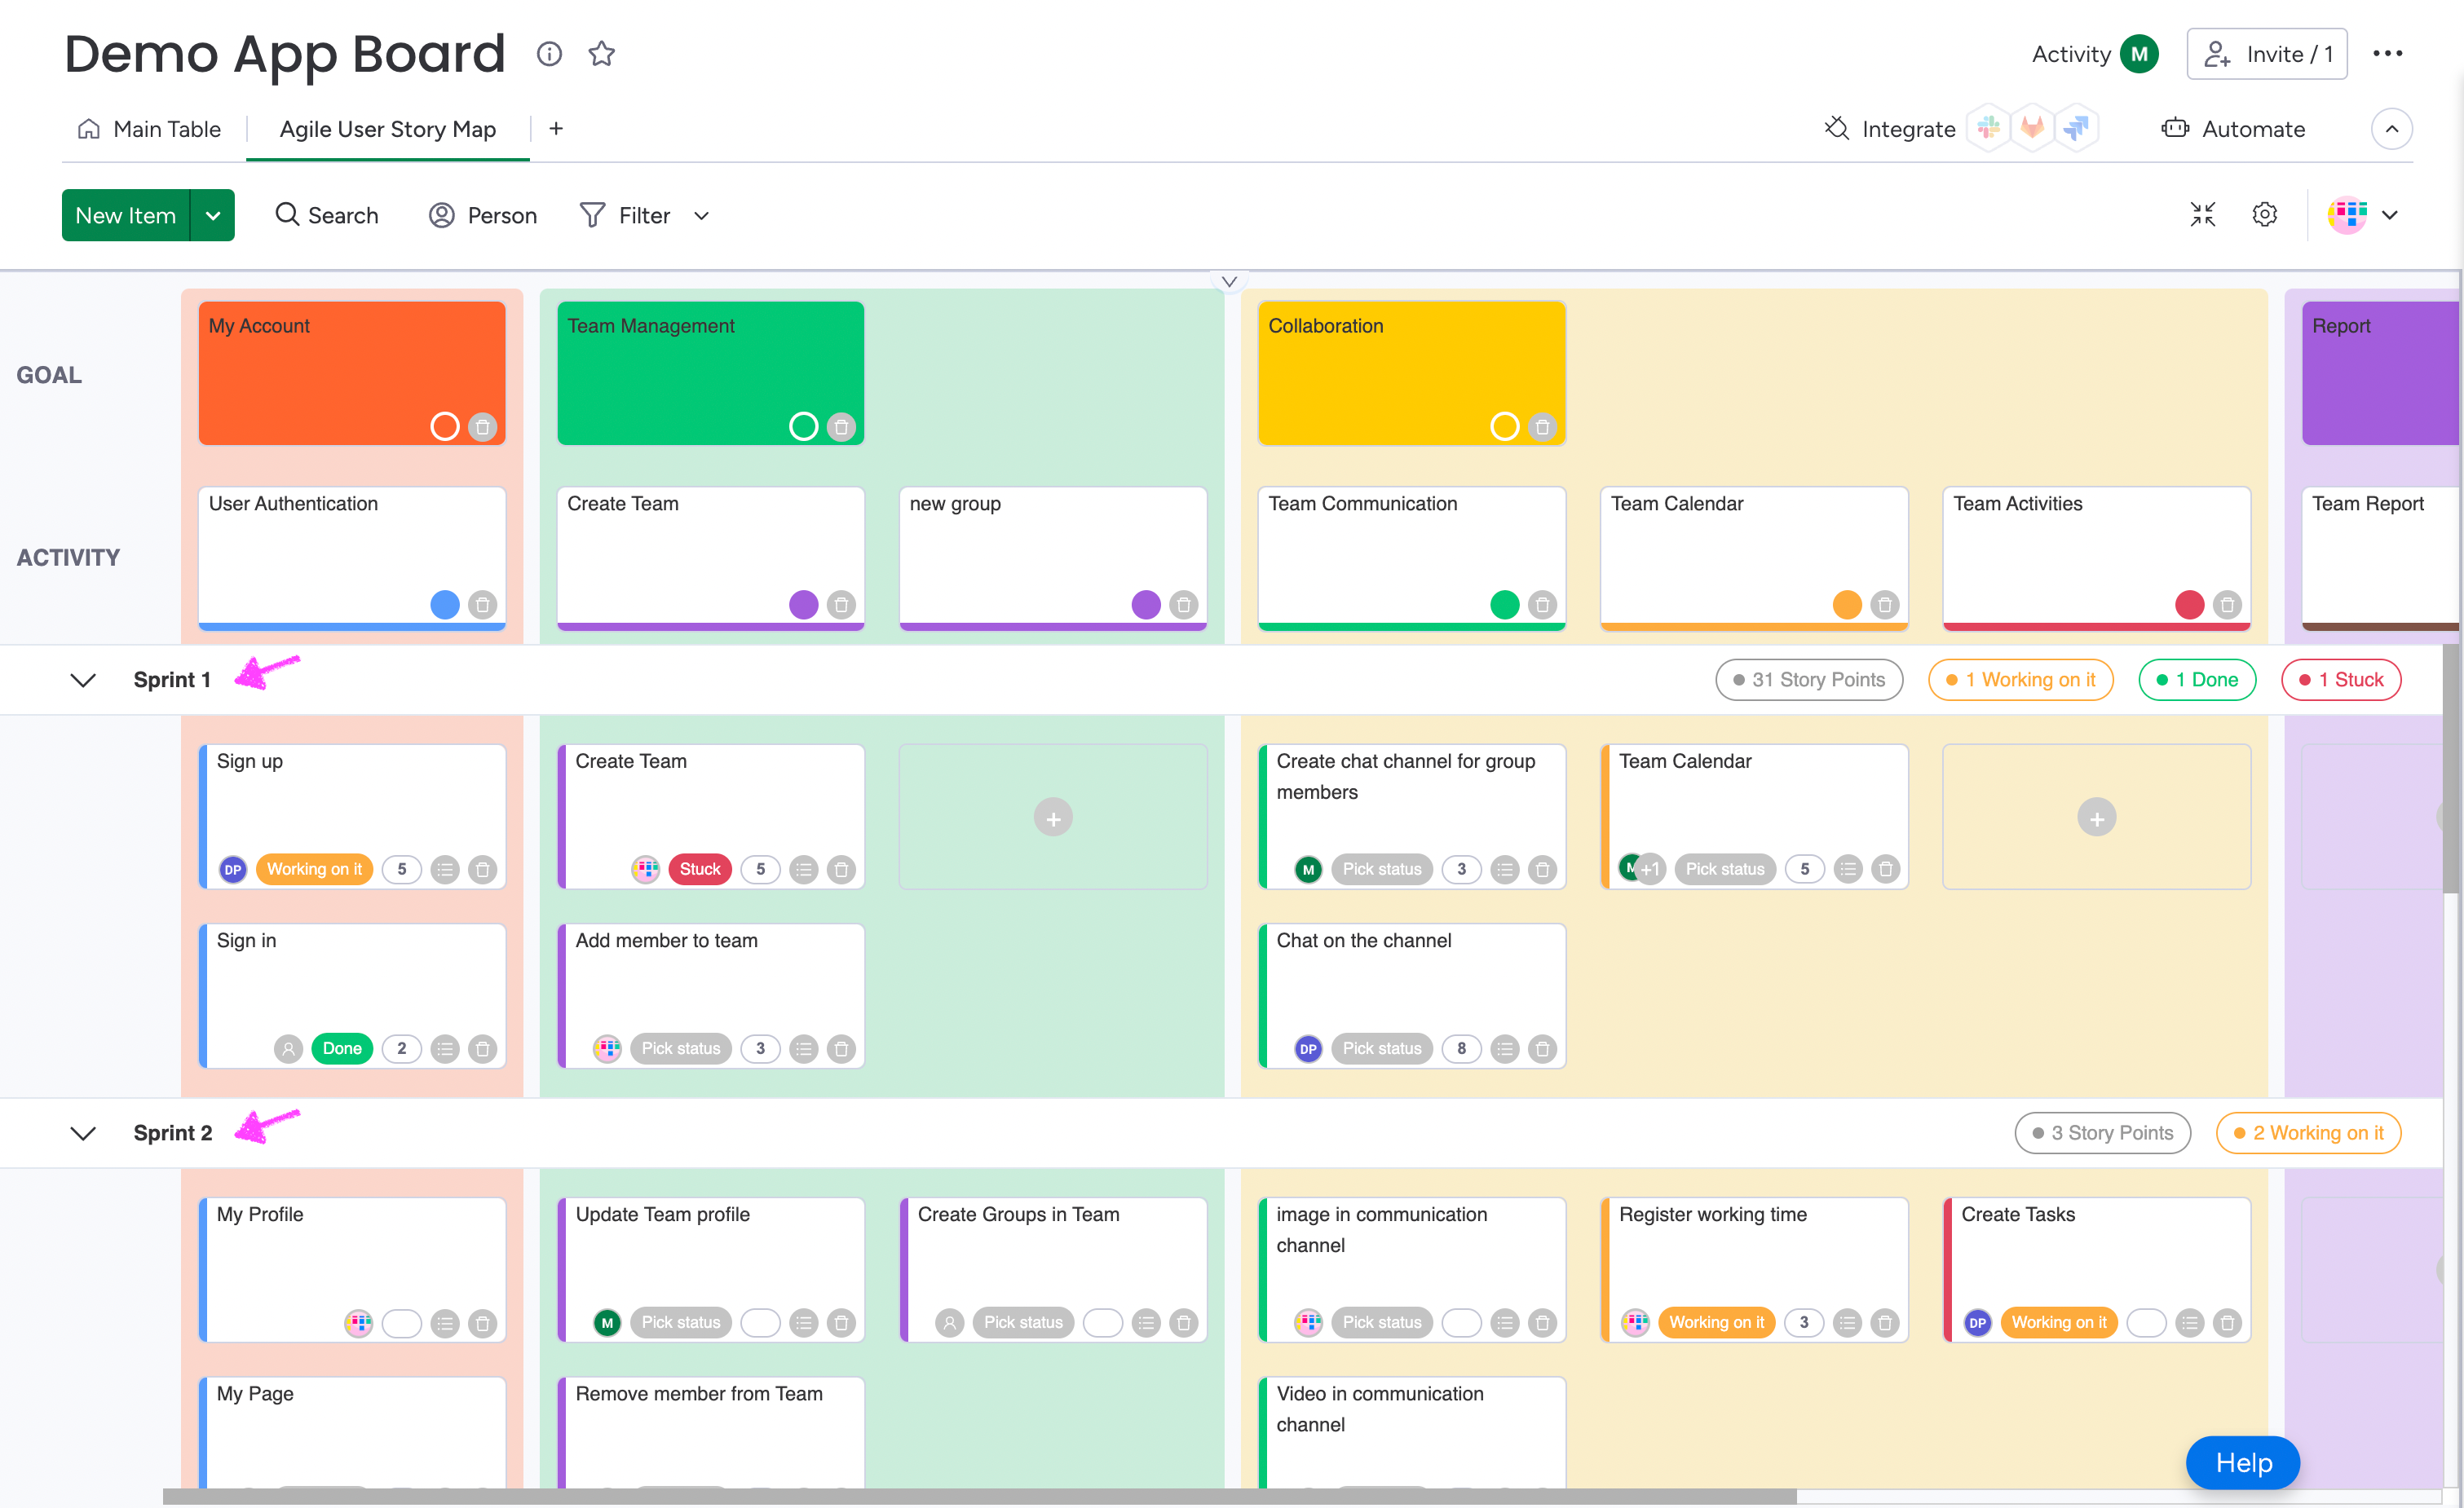Click the New Item button
This screenshot has height=1508, width=2464.
(x=125, y=215)
